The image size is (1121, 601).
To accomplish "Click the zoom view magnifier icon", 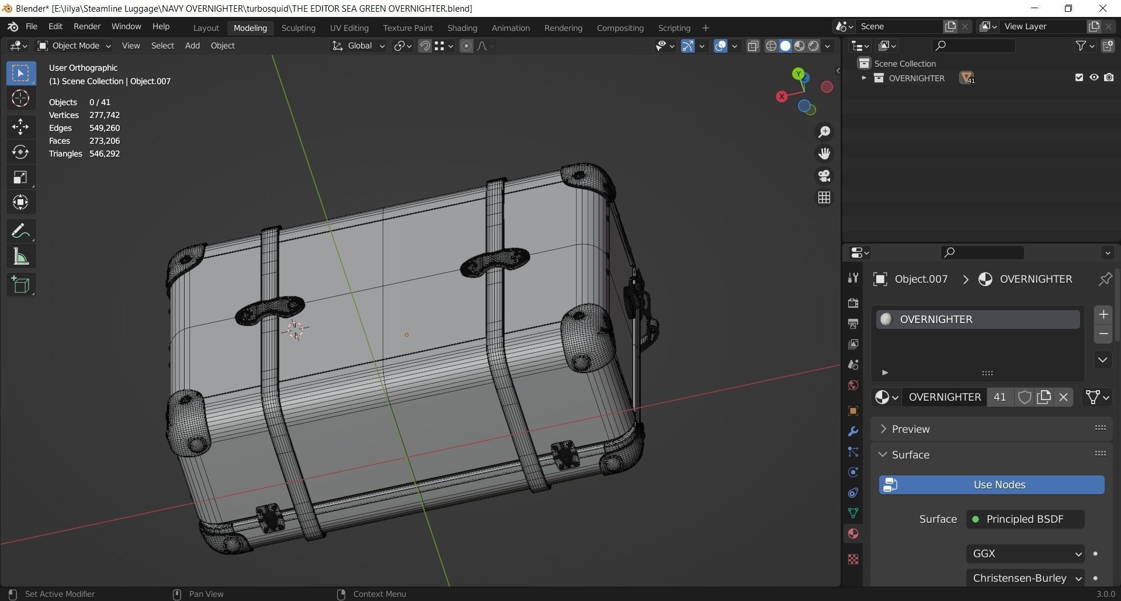I will click(824, 132).
